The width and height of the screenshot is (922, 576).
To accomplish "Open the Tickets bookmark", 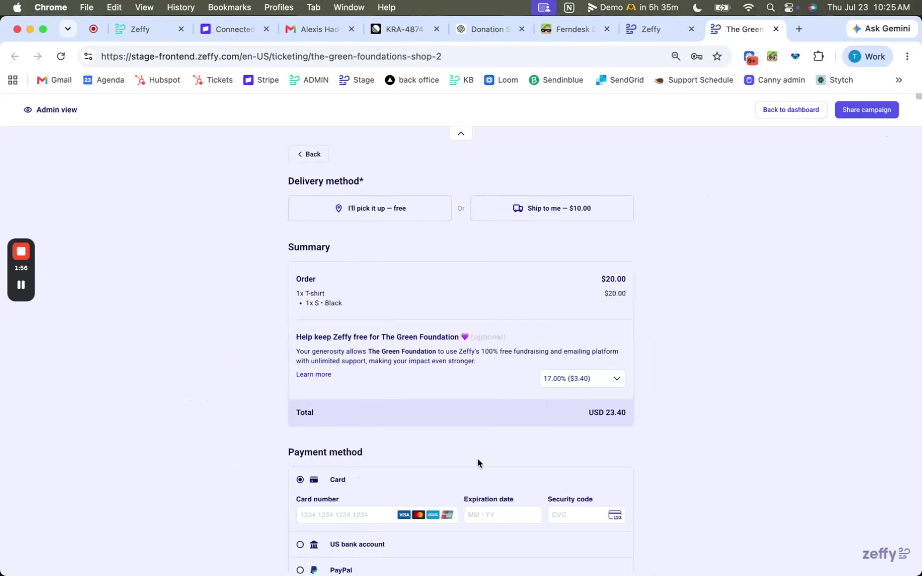I will 213,80.
